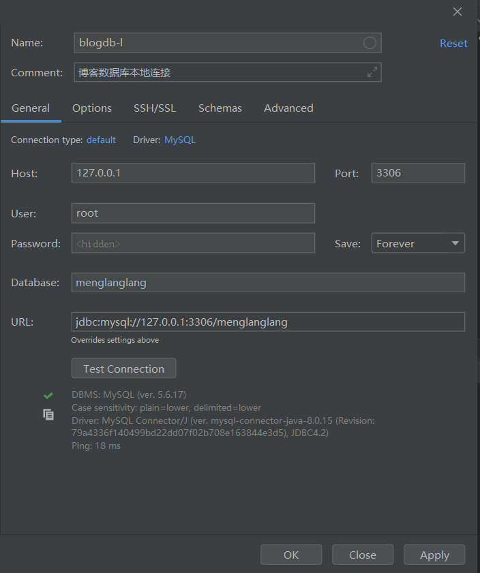Click the hidden Password field

click(193, 243)
